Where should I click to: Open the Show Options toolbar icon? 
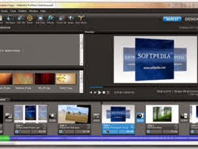click(61, 19)
